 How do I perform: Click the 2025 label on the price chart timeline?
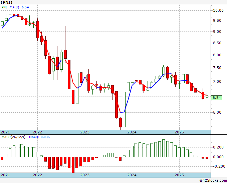click(x=179, y=132)
